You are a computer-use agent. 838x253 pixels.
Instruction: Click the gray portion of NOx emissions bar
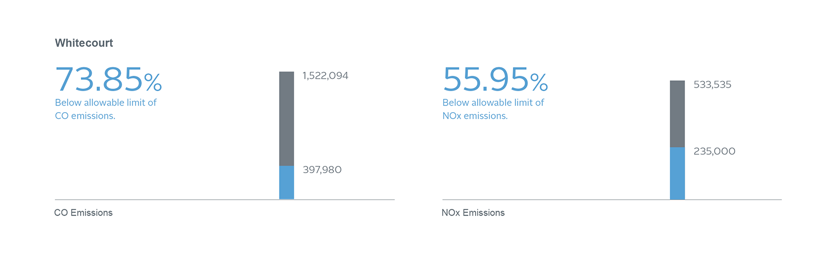click(x=677, y=114)
